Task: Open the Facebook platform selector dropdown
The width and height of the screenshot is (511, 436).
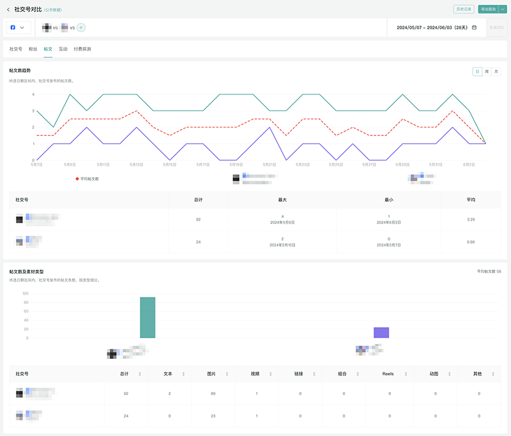Action: pos(18,27)
